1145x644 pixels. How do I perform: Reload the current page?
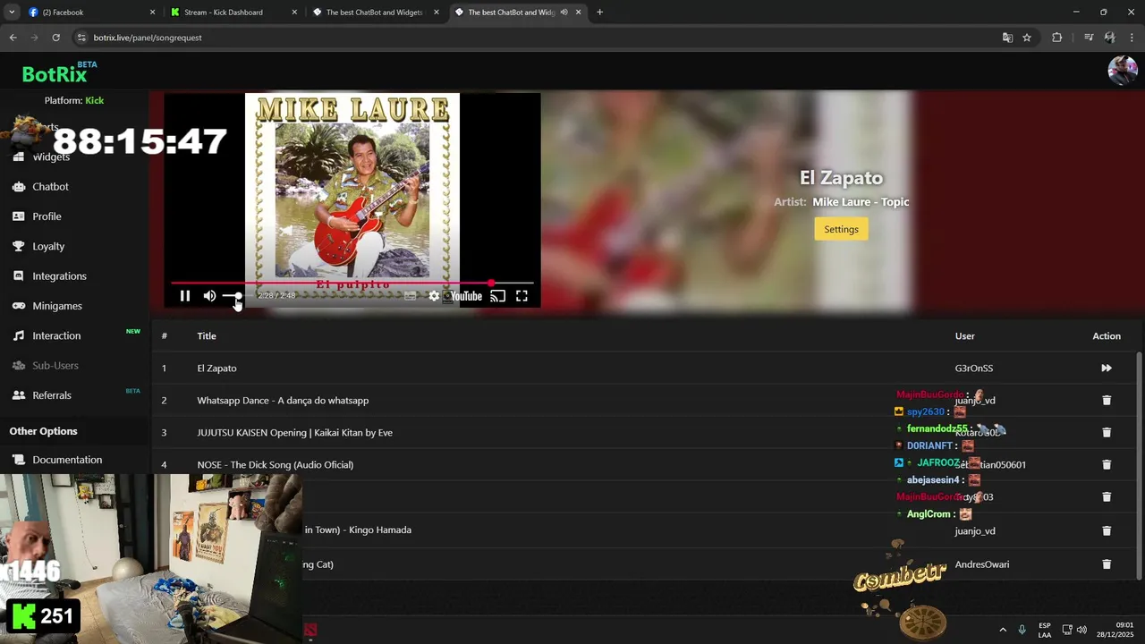[55, 38]
